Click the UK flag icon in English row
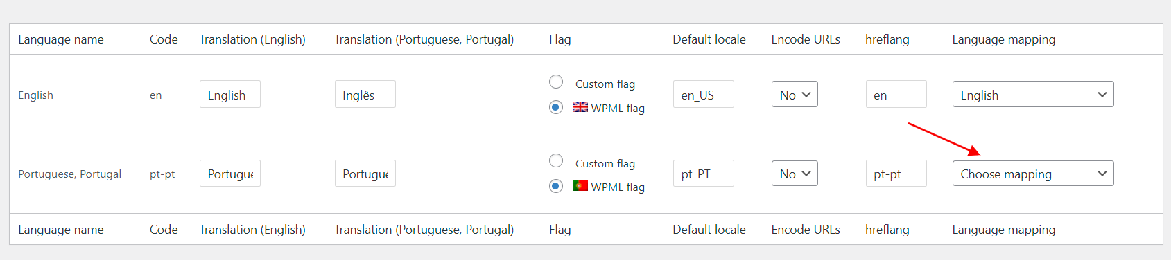Image resolution: width=1171 pixels, height=260 pixels. click(580, 107)
